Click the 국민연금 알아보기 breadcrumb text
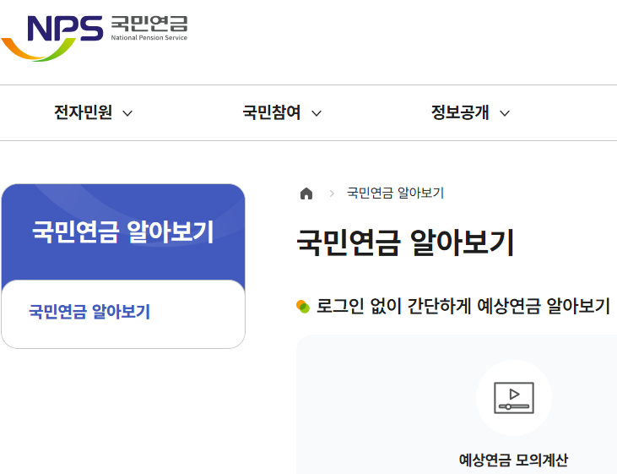 pyautogui.click(x=395, y=193)
